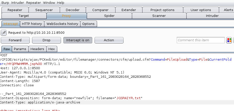Switch to the Decoder tab
The width and height of the screenshot is (234, 111).
73,10
